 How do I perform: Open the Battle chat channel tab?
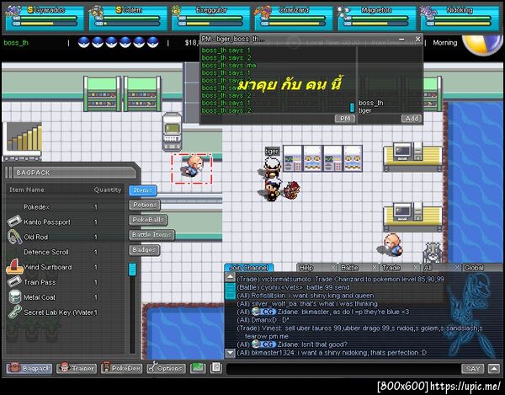355,268
